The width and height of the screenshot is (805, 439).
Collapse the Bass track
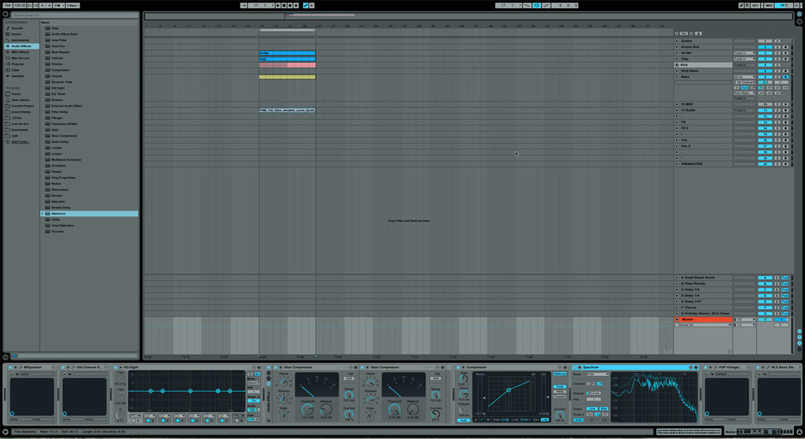678,77
